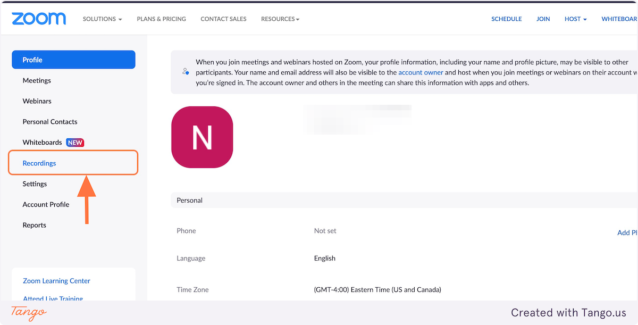Click the NEW badge next to Whiteboards
The height and width of the screenshot is (325, 638).
pos(75,143)
